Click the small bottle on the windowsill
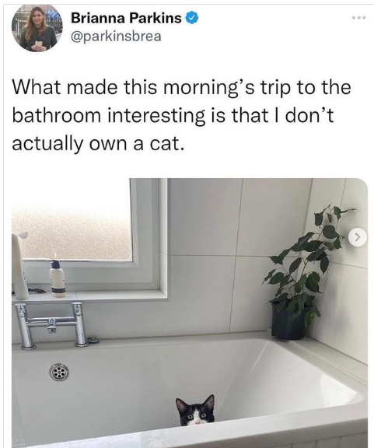374x448 pixels. click(58, 278)
